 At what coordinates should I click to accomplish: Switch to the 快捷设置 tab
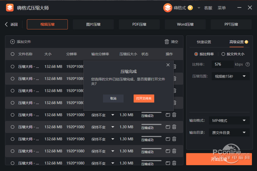coord(204,42)
